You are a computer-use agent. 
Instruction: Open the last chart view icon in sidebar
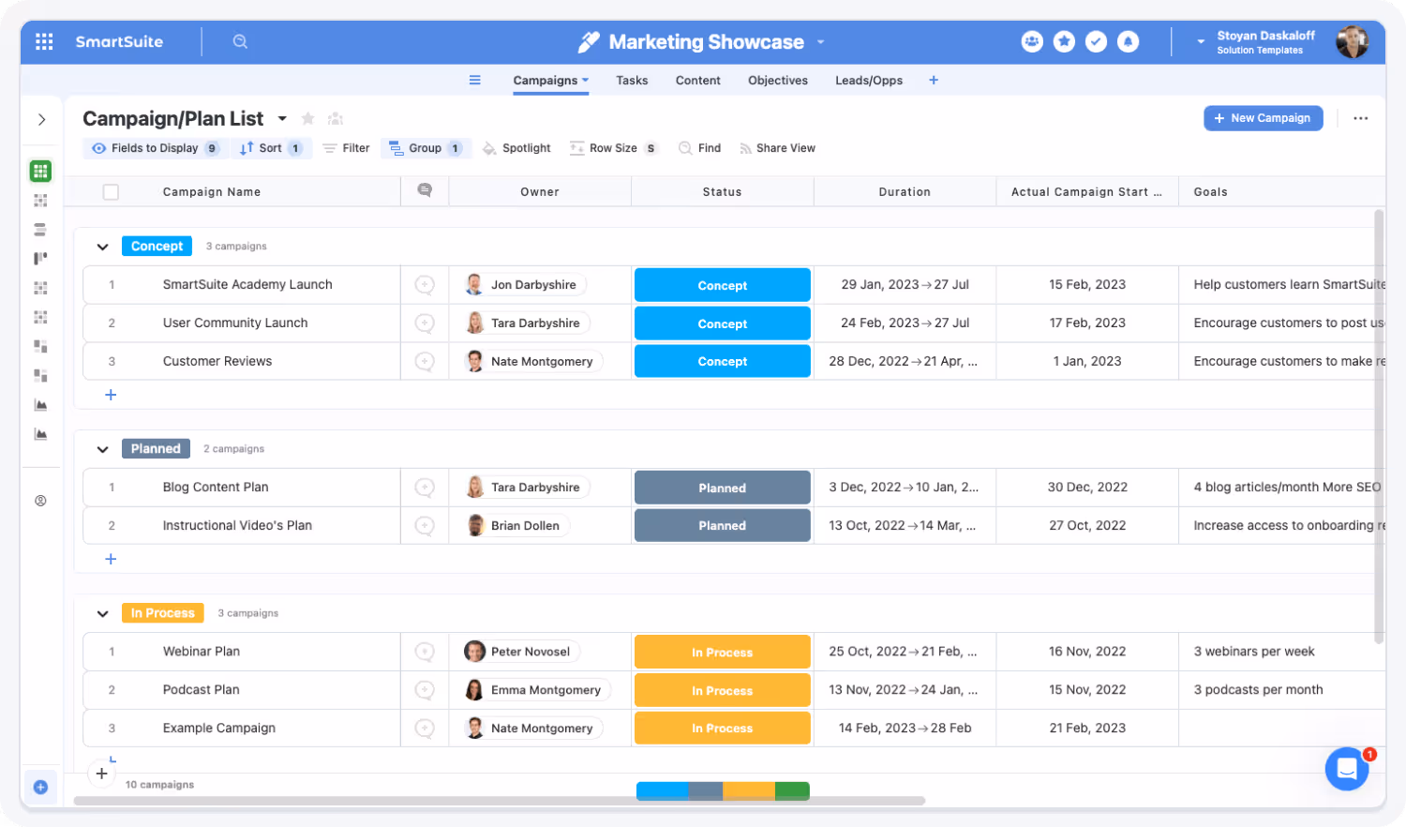coord(40,433)
